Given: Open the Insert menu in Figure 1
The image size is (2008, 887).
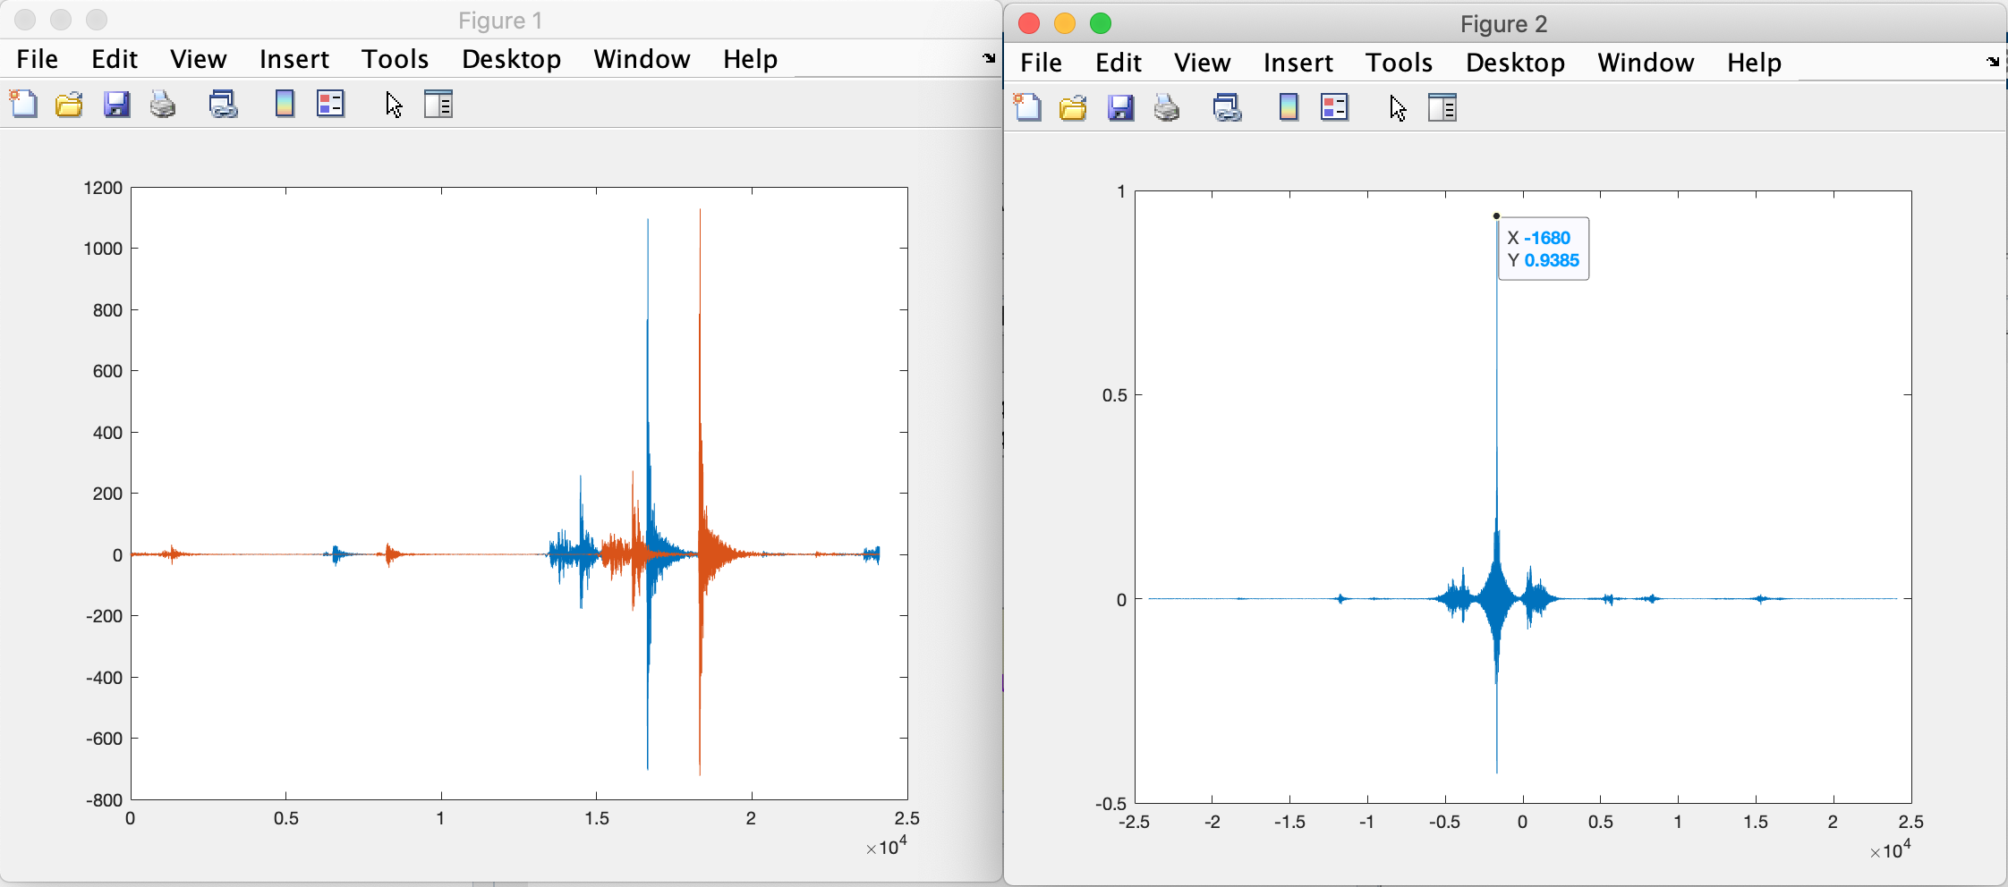Looking at the screenshot, I should 294,59.
